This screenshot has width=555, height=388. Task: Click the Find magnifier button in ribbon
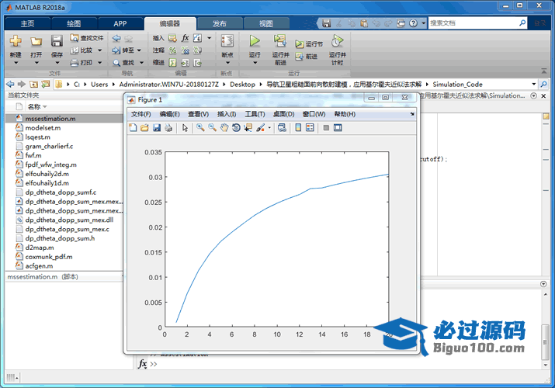[123, 63]
